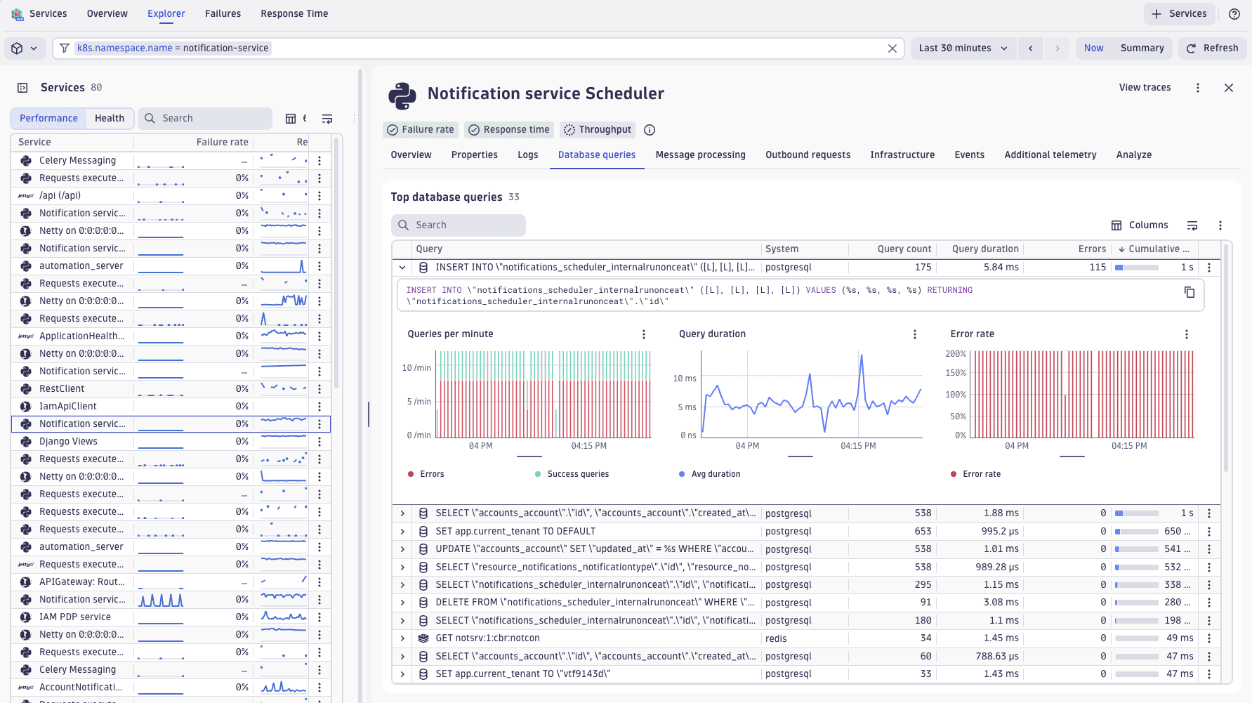Click the Python service icon next to Notification service Scheduler
Viewport: 1252px width, 703px height.
[x=402, y=93]
